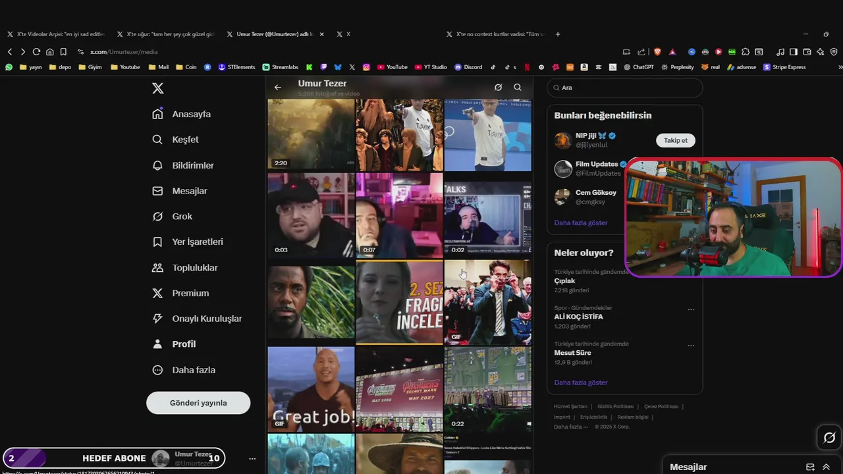Open the Instagram bookmark
The width and height of the screenshot is (843, 474).
[x=366, y=67]
